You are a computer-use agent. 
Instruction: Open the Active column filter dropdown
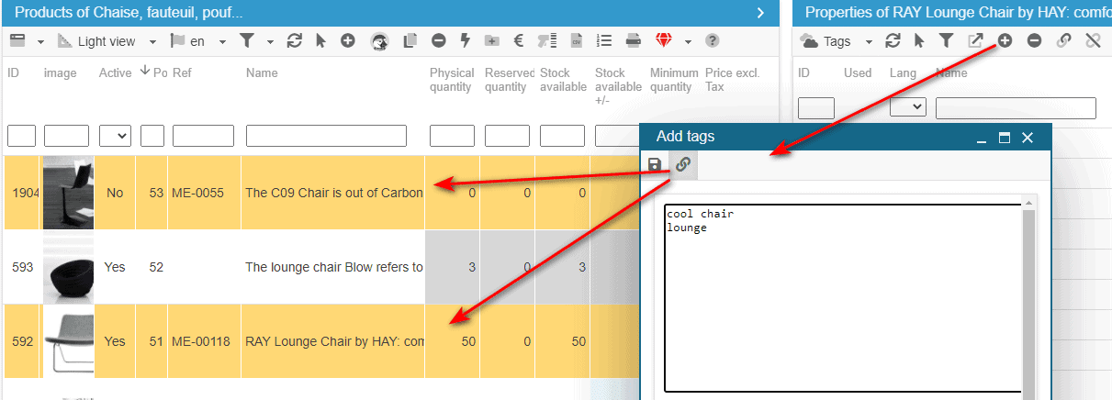click(x=115, y=136)
